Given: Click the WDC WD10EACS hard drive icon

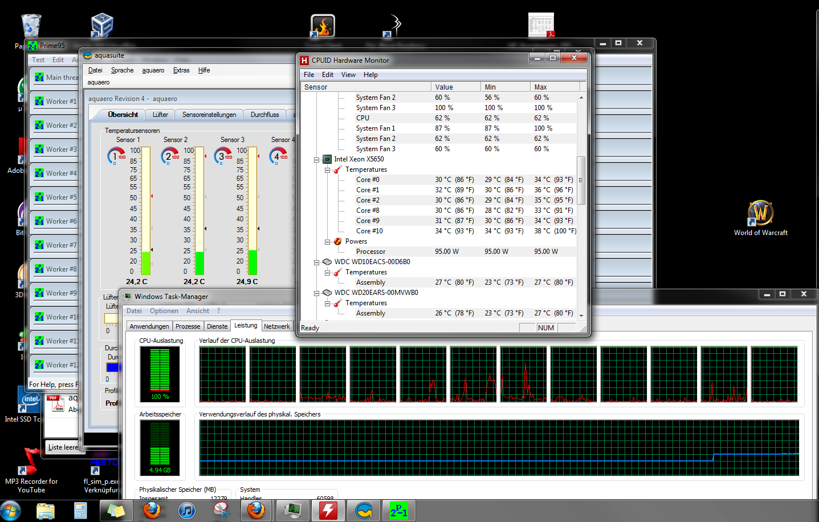Looking at the screenshot, I should (x=327, y=262).
